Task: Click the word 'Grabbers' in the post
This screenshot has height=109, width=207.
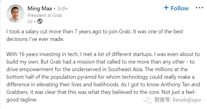Action: [17, 92]
